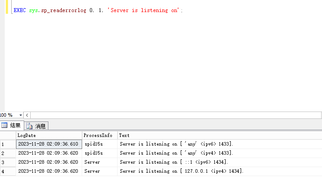Select the 'any' <ipv4> 1433 text cell
This screenshot has height=177, width=322.
tap(220, 153)
